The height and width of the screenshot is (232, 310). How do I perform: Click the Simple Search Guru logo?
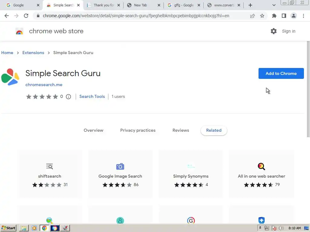coord(10,77)
